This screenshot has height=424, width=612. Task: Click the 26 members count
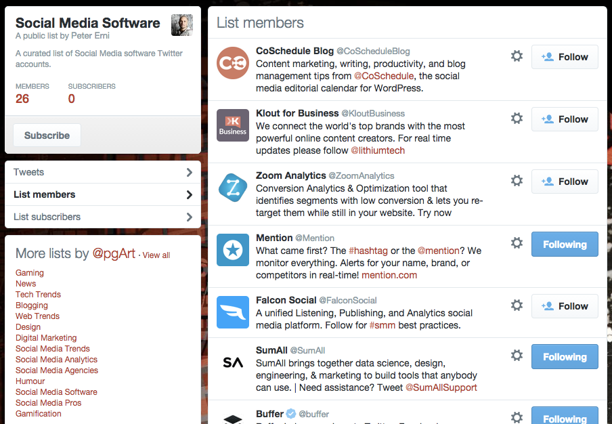click(x=22, y=99)
